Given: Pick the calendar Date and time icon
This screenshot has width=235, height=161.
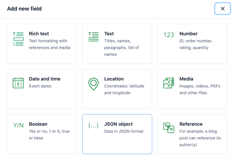Looking at the screenshot, I should (x=18, y=83).
